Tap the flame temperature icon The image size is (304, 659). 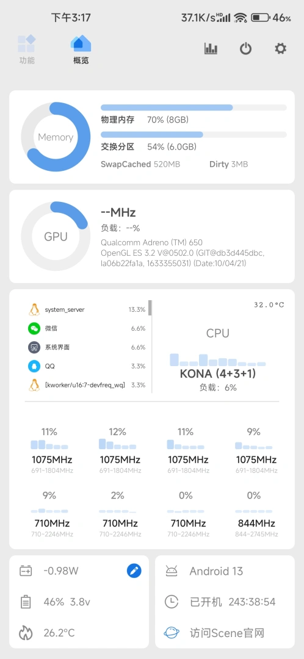[x=26, y=633]
